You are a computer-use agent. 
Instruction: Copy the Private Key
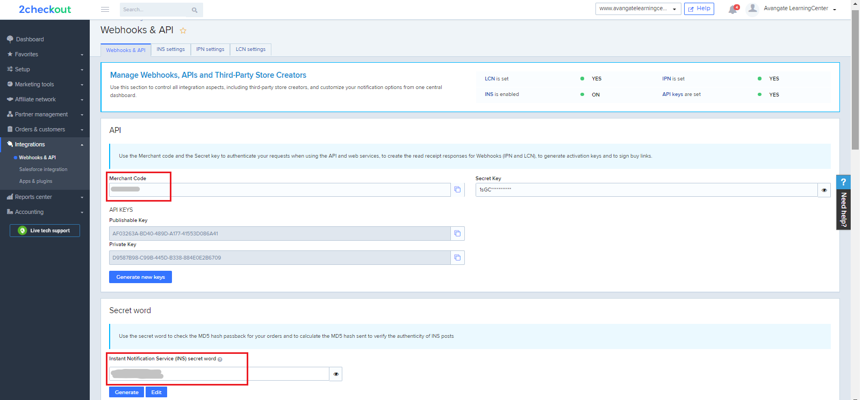457,258
